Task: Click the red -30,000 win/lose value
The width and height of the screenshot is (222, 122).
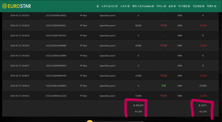Action: [203, 46]
